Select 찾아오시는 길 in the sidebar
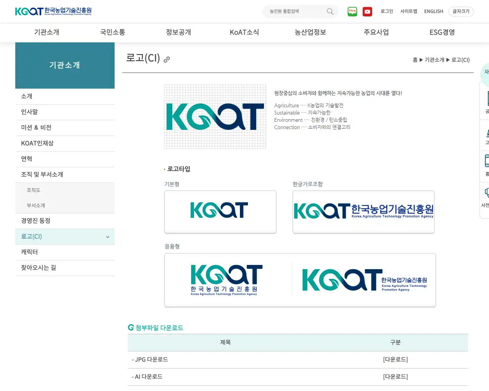Viewport: 489px width, 391px height. [x=65, y=268]
